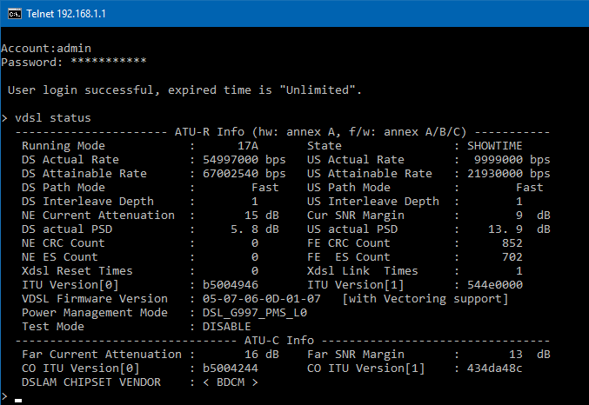Click the Running Mode value 17A
This screenshot has width=589, height=405.
tap(248, 146)
